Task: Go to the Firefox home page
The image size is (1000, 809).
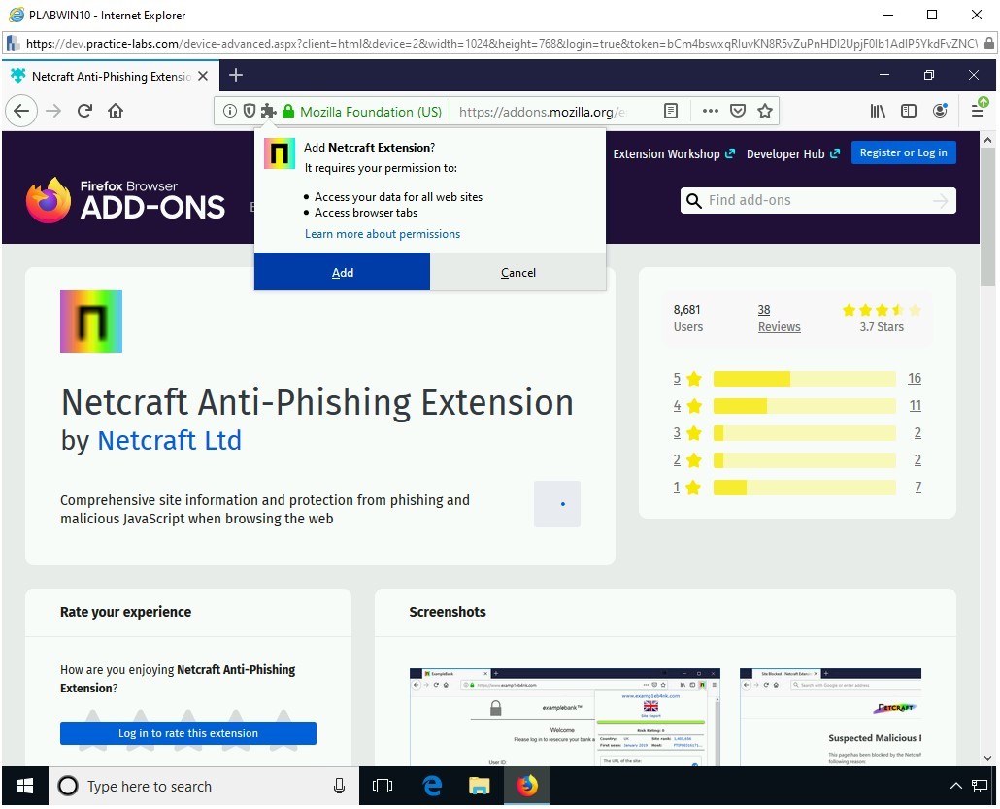Action: tap(116, 111)
